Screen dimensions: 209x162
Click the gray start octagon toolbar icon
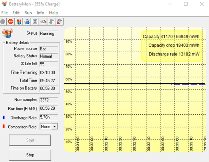click(3, 22)
